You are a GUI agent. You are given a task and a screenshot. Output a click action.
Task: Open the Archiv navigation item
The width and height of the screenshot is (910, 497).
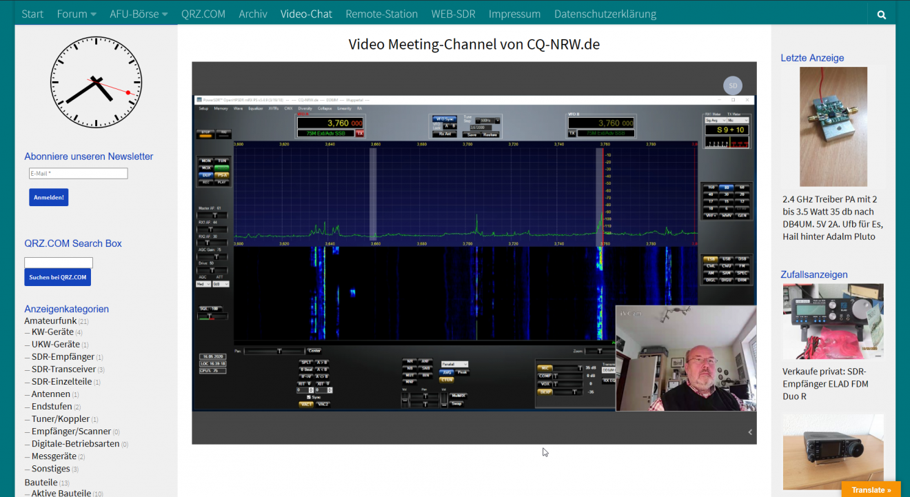click(253, 14)
